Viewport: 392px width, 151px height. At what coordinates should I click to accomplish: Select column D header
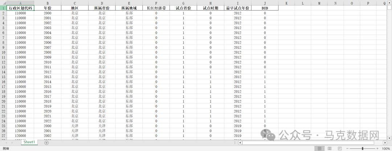[102, 3]
